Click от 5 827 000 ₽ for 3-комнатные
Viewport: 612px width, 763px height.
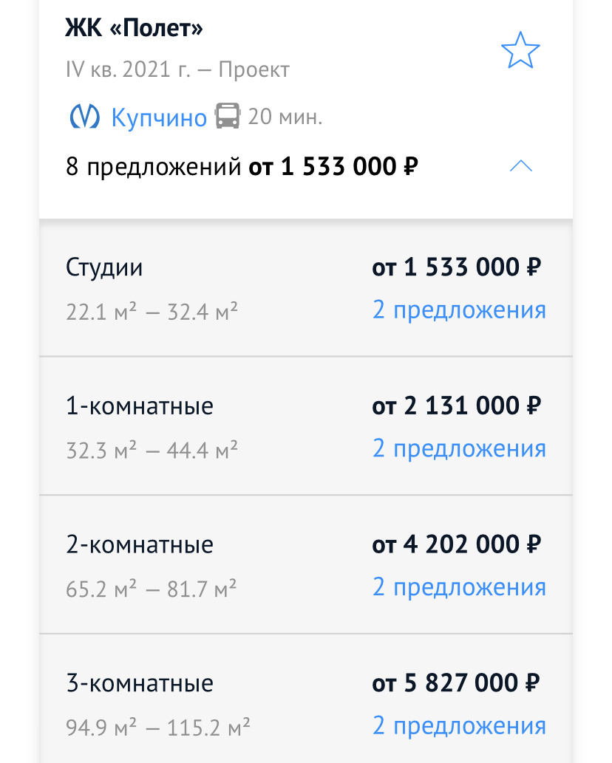coord(456,682)
